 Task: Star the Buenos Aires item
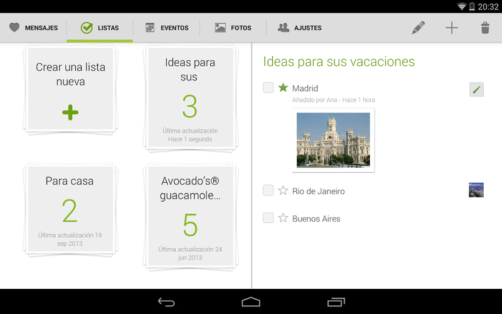pos(283,218)
